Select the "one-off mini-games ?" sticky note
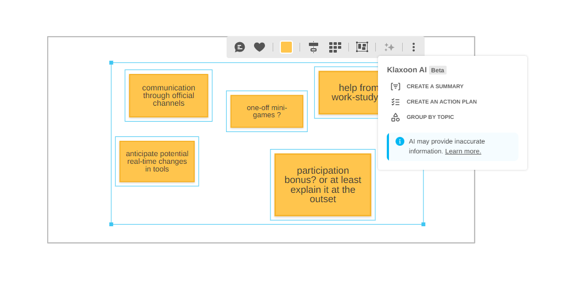Image resolution: width=581 pixels, height=292 pixels. point(267,111)
